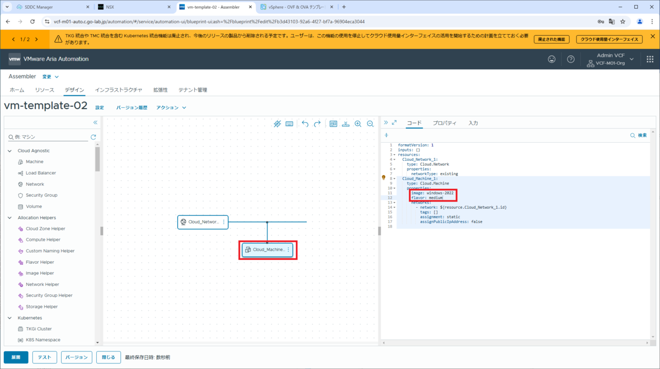Screen dimensions: 660x369
Task: Bookmark this page with the star icon
Action: (623, 21)
